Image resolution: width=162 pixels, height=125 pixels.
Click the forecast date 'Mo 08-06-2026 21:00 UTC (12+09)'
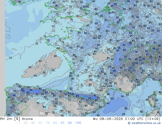[x=126, y=119]
